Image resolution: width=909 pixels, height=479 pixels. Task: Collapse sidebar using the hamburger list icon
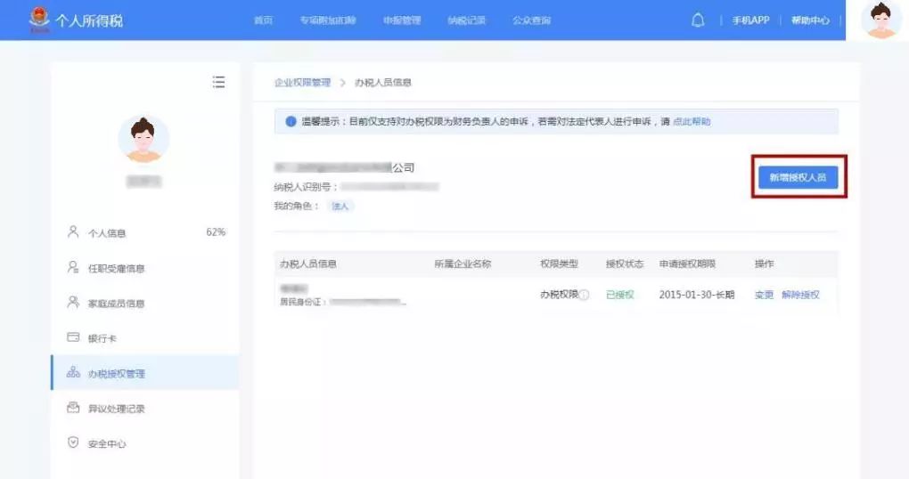click(218, 82)
